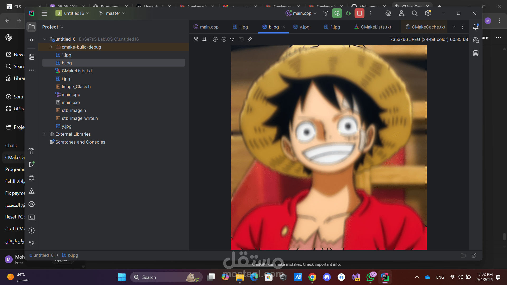507x285 pixels.
Task: Expand External Libraries node
Action: 45,134
